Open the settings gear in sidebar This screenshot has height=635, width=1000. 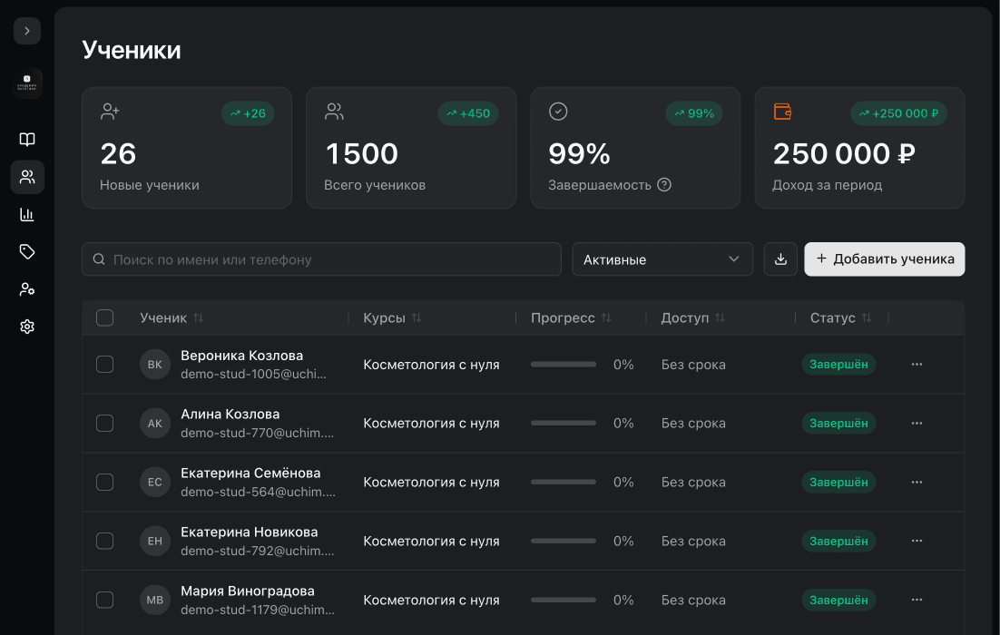click(x=27, y=327)
